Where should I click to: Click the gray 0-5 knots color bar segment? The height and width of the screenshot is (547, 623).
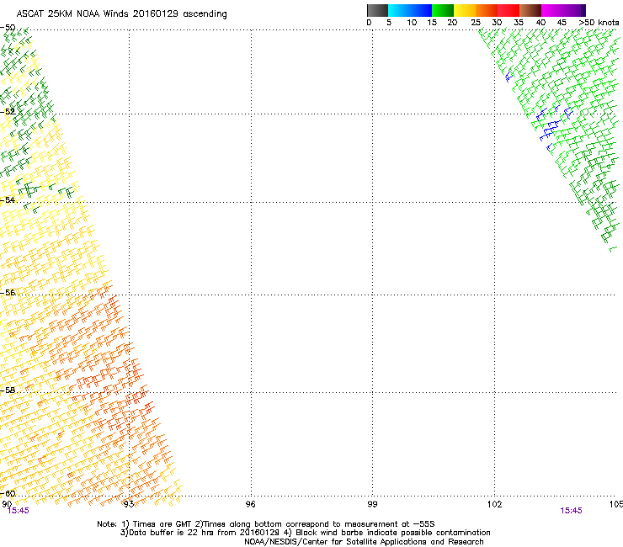coord(378,10)
